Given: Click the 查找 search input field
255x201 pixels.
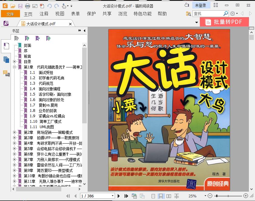Looking at the screenshot, I should point(208,14).
